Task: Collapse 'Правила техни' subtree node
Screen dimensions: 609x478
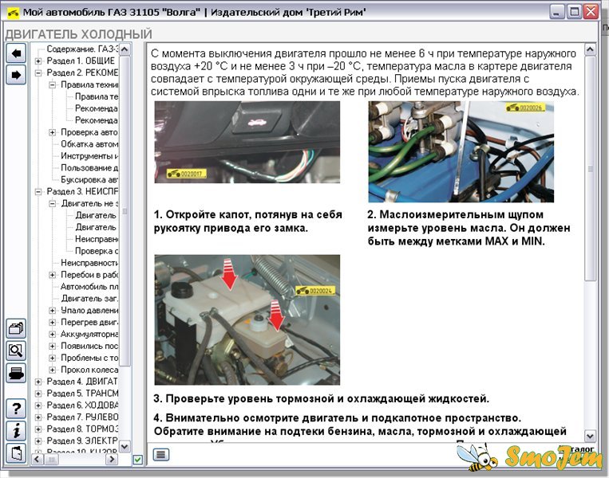Action: (x=52, y=85)
